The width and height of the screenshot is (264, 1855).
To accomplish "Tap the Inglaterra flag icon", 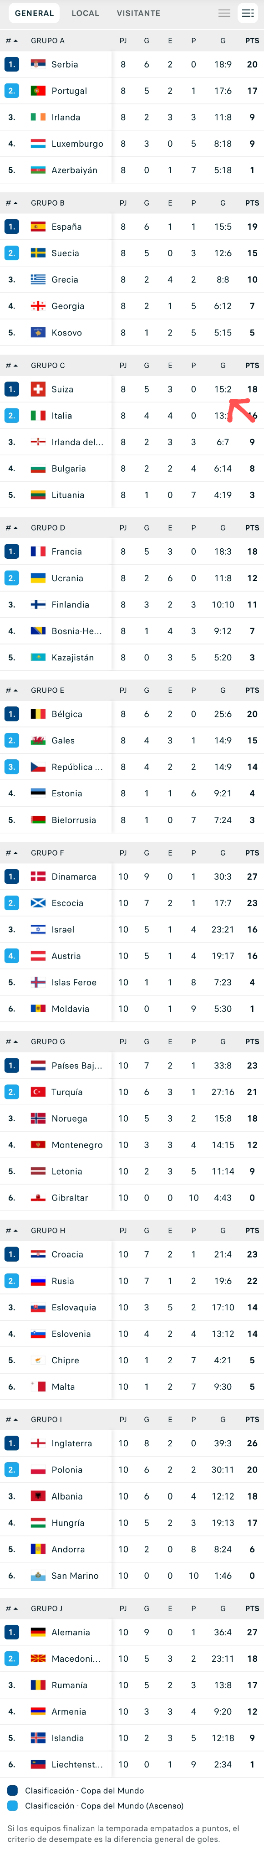I will tap(38, 1443).
